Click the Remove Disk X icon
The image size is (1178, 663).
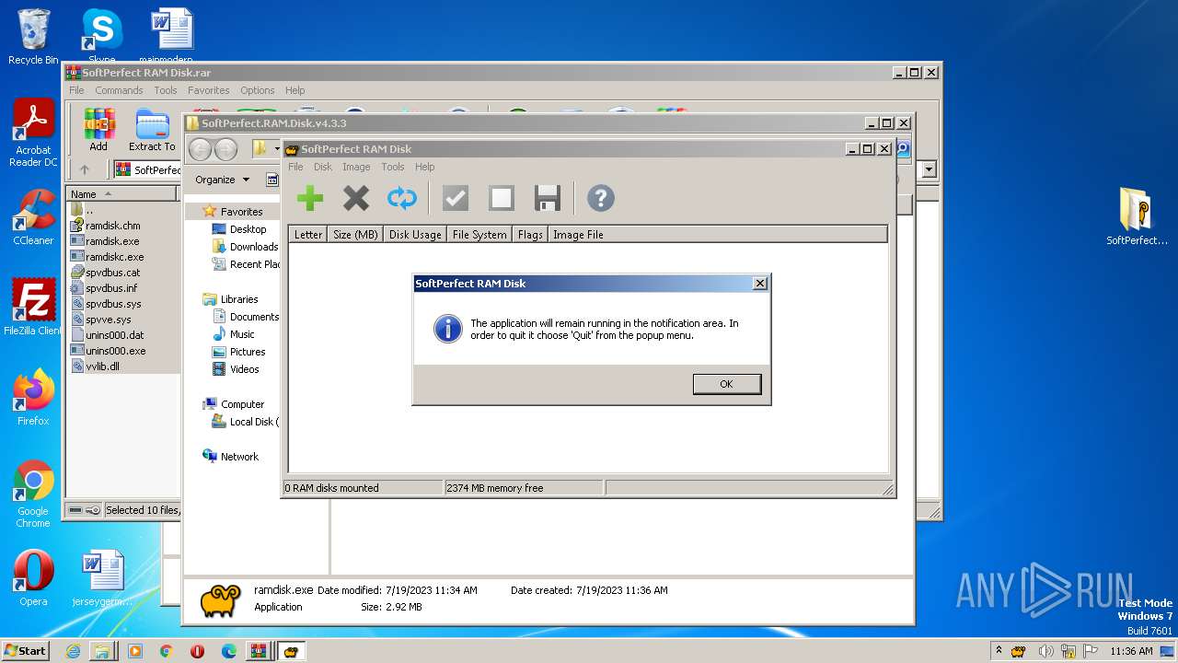pos(356,198)
